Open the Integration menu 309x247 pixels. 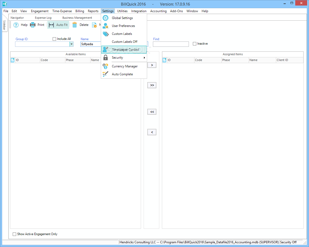click(x=139, y=11)
